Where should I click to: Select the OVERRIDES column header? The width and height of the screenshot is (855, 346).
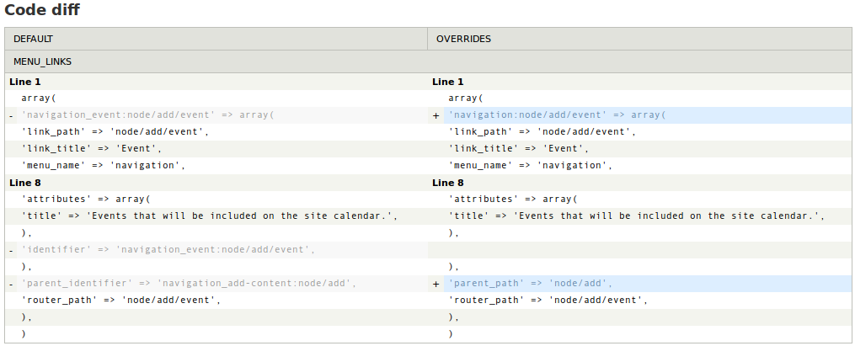click(463, 39)
